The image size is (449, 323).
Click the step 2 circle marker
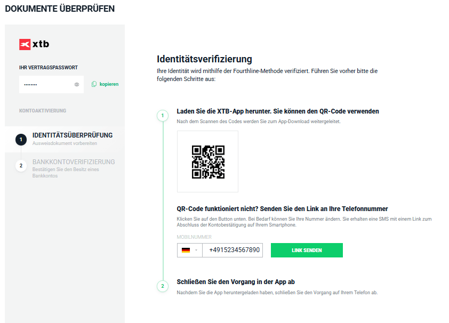pos(162,286)
